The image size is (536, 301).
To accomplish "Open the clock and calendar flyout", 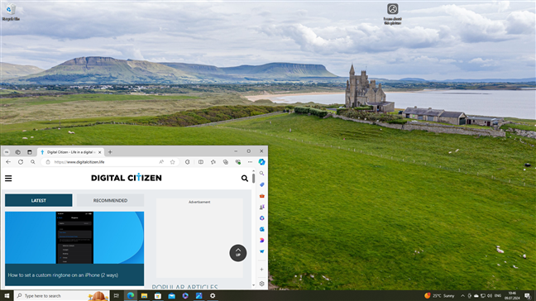I will point(512,296).
